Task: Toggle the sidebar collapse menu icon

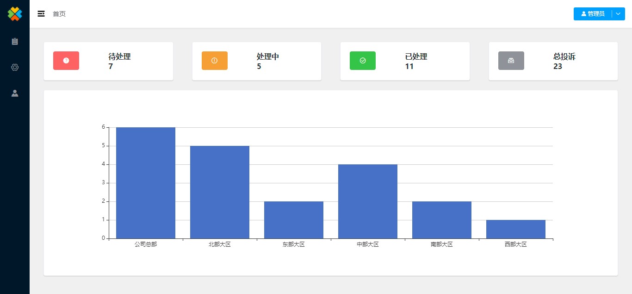Action: pyautogui.click(x=41, y=14)
